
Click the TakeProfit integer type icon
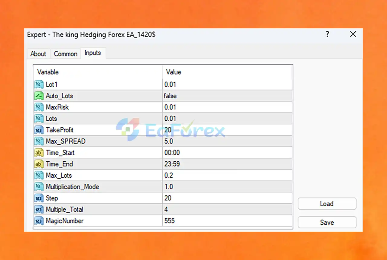click(39, 130)
